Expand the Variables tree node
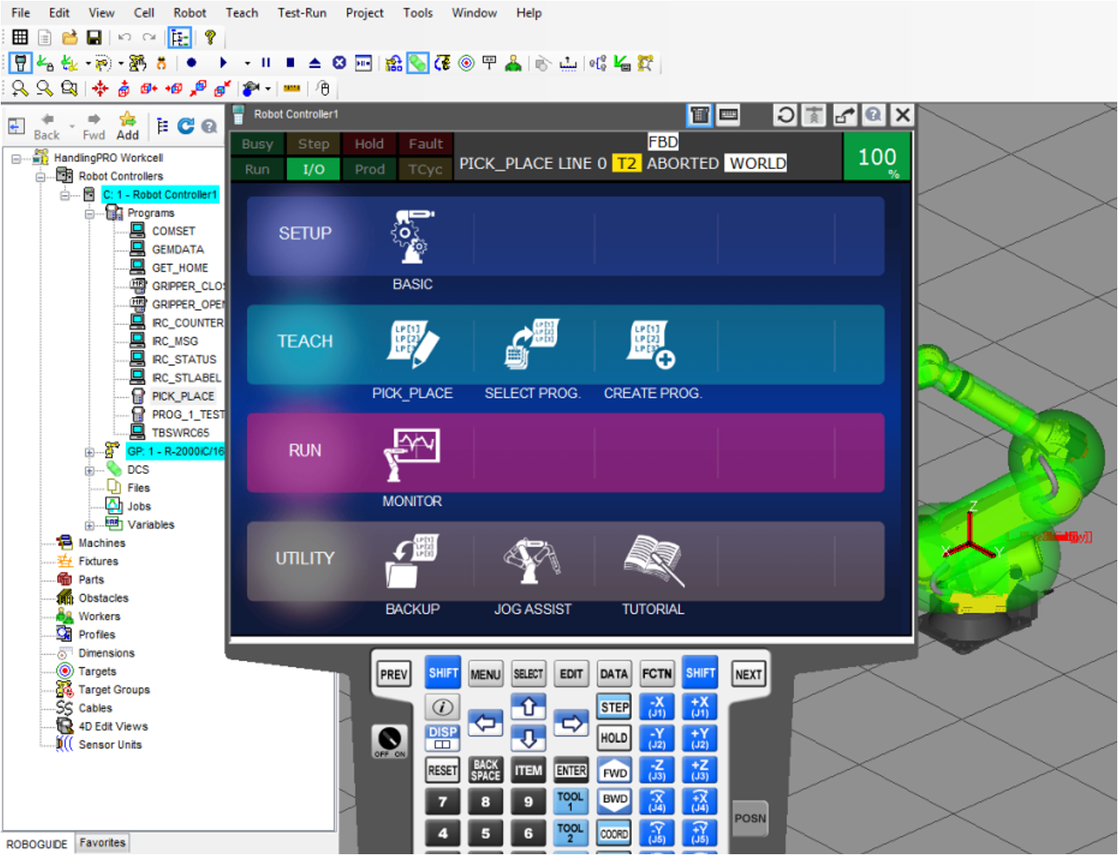This screenshot has width=1118, height=855. [90, 526]
